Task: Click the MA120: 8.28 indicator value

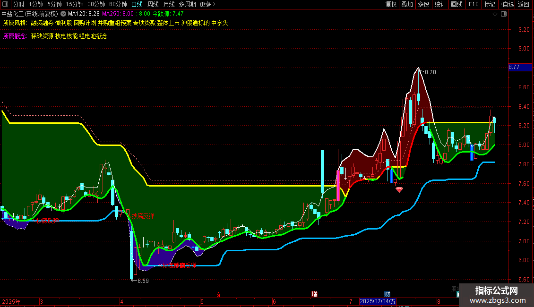Action: coord(84,14)
